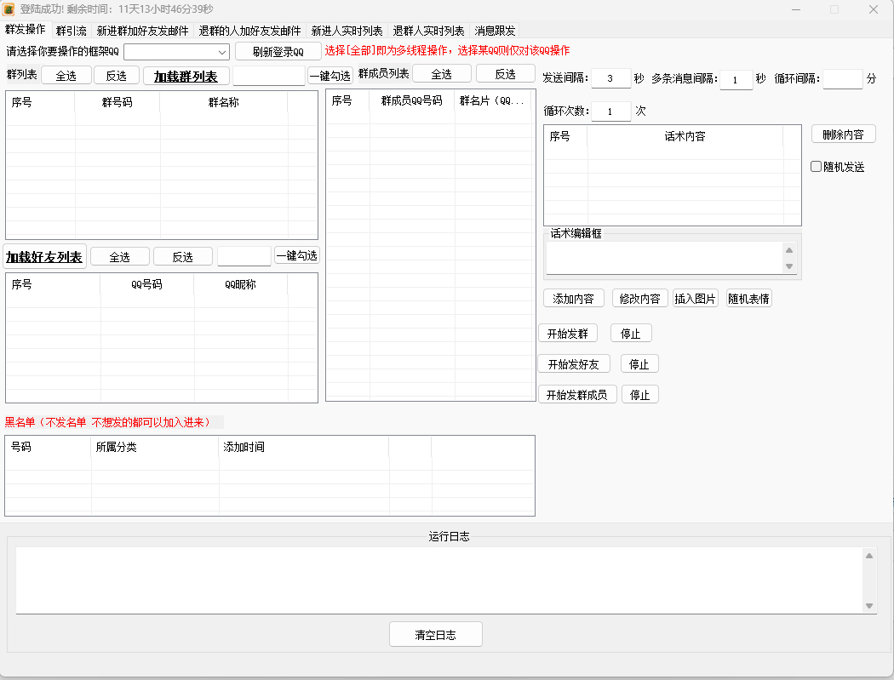
Task: Click 插入图片 to insert an image
Action: [x=696, y=298]
